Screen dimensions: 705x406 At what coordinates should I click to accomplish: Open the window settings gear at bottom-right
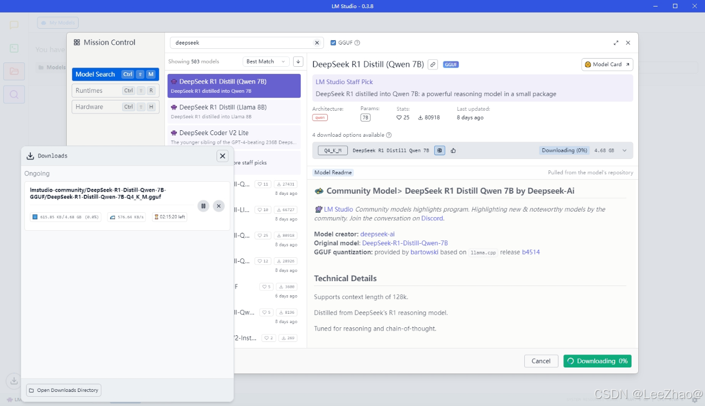694,400
